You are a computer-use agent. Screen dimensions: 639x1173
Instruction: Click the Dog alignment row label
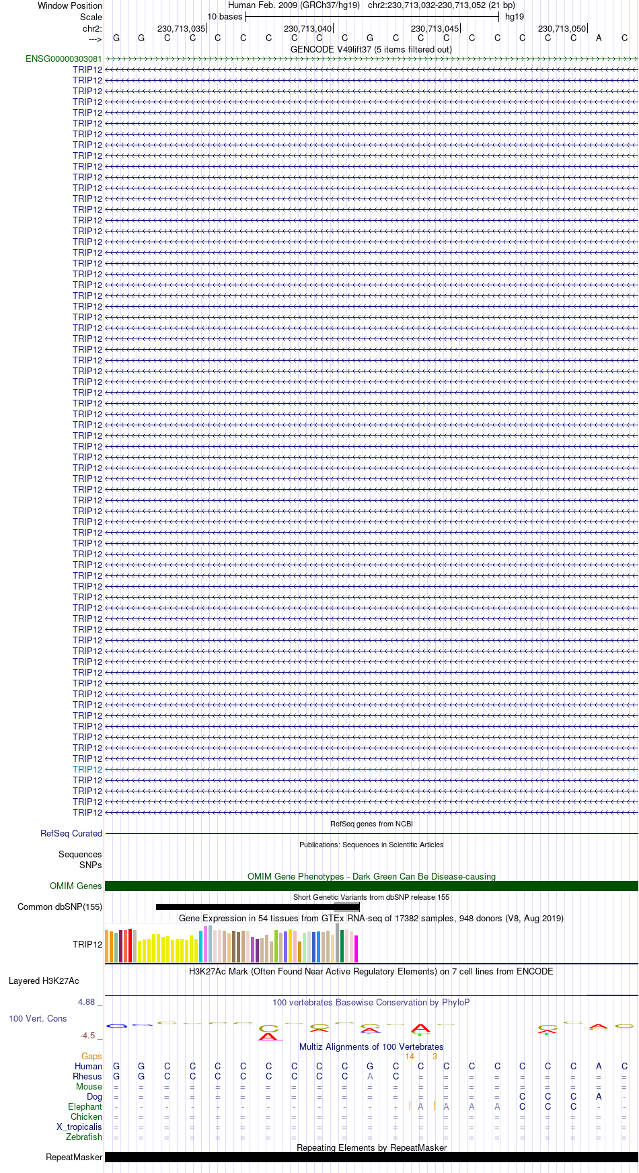click(94, 1097)
